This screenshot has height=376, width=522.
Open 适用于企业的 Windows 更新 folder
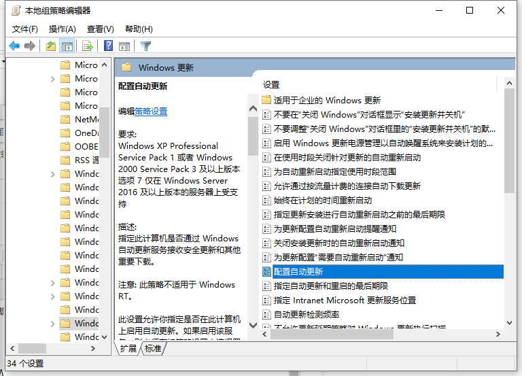tap(326, 101)
